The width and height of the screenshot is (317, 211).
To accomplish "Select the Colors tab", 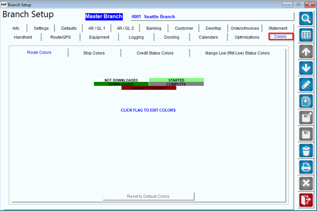I will [x=280, y=36].
